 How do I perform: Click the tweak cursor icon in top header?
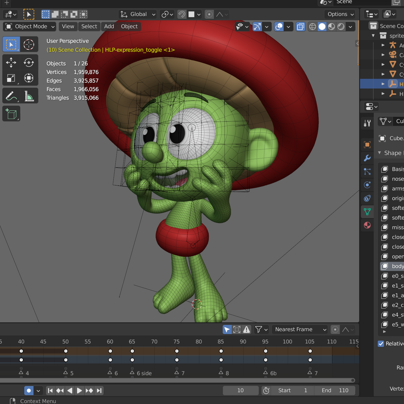(29, 14)
